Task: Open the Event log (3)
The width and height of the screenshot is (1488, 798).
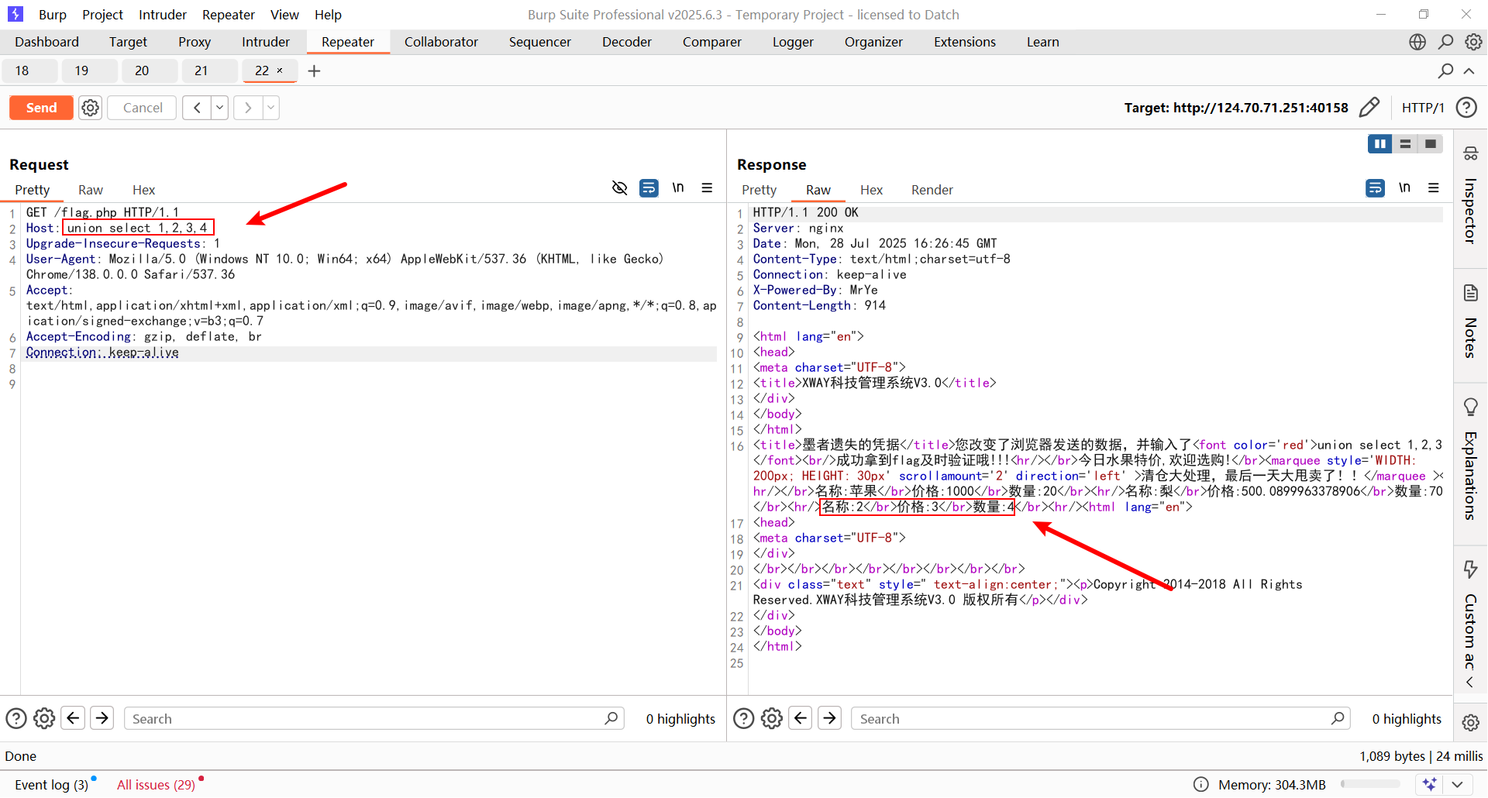Action: 52,785
